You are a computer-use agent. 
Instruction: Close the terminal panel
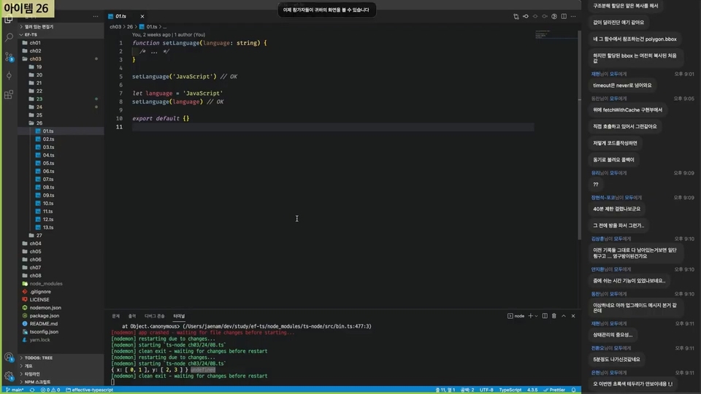click(x=573, y=316)
